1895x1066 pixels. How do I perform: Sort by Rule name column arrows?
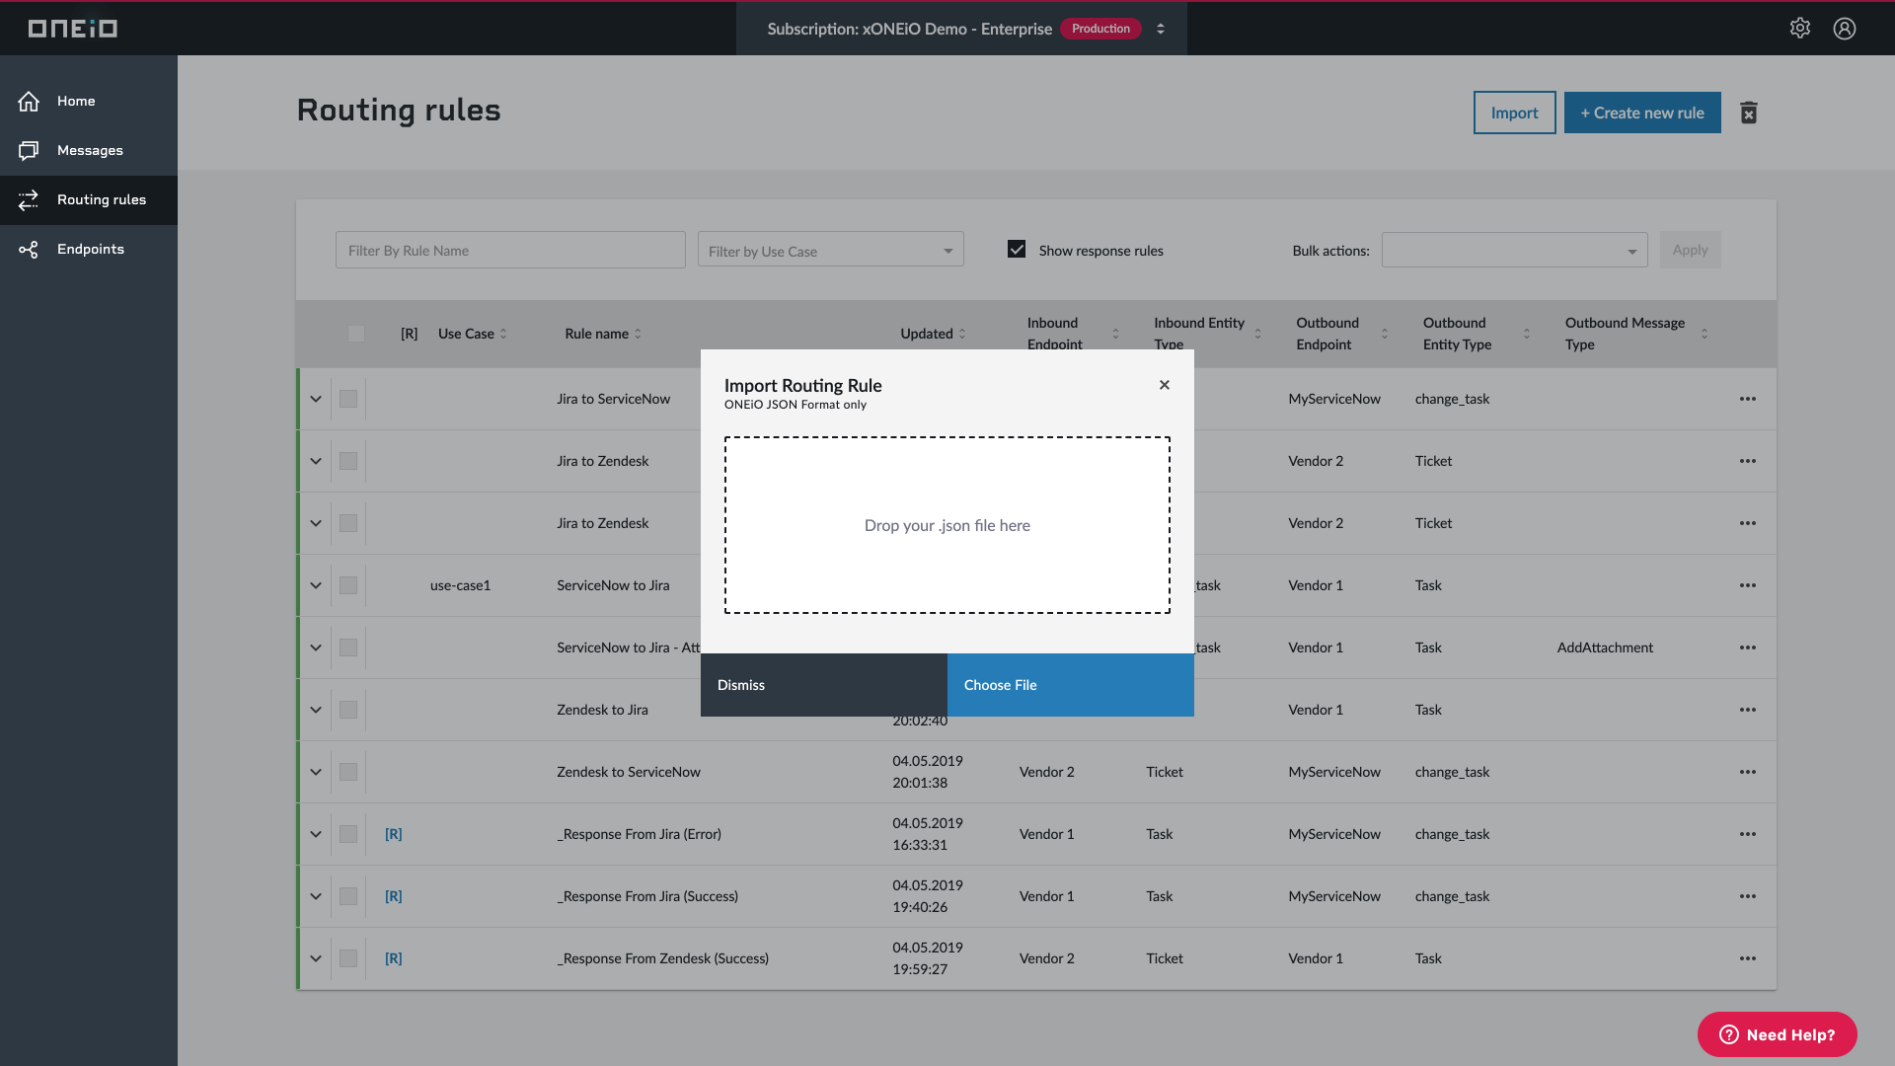[x=638, y=334]
